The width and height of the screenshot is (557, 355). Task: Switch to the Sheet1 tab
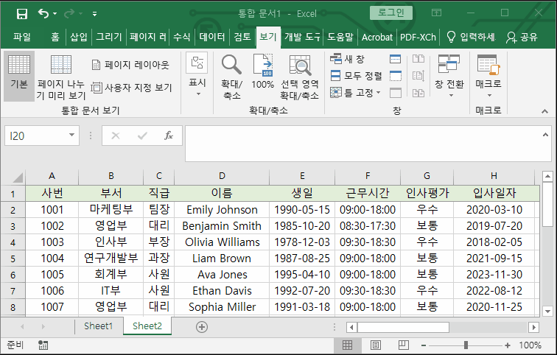(99, 326)
